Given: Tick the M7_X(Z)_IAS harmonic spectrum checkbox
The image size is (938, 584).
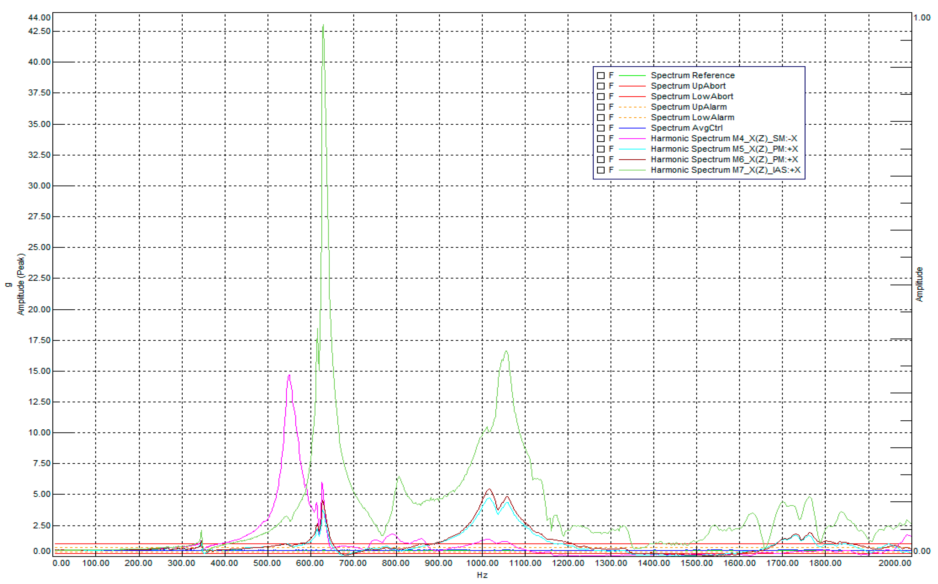Looking at the screenshot, I should point(601,170).
